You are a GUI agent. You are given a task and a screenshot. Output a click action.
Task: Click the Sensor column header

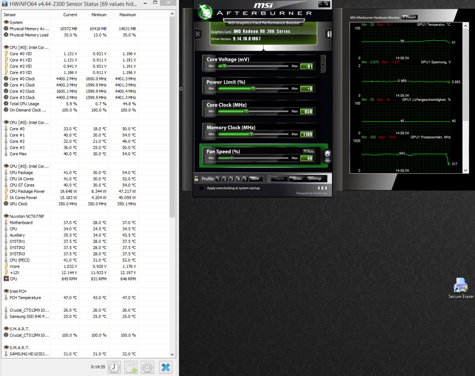click(x=26, y=15)
